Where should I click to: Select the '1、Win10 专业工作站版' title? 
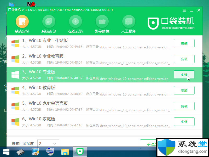(45, 41)
